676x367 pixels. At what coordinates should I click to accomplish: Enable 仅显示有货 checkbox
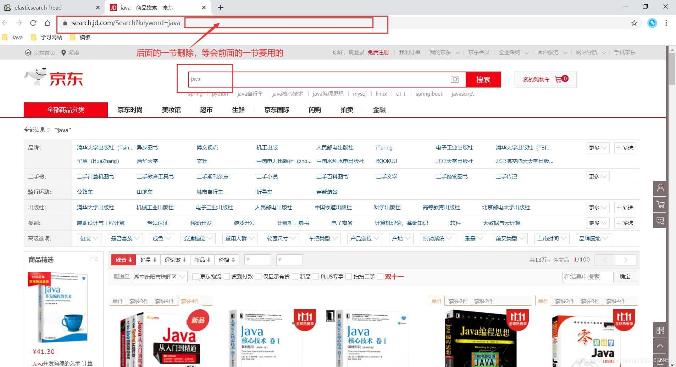click(258, 276)
